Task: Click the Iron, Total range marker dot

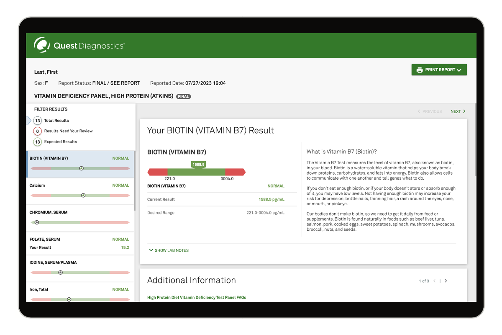Action: tap(69, 299)
